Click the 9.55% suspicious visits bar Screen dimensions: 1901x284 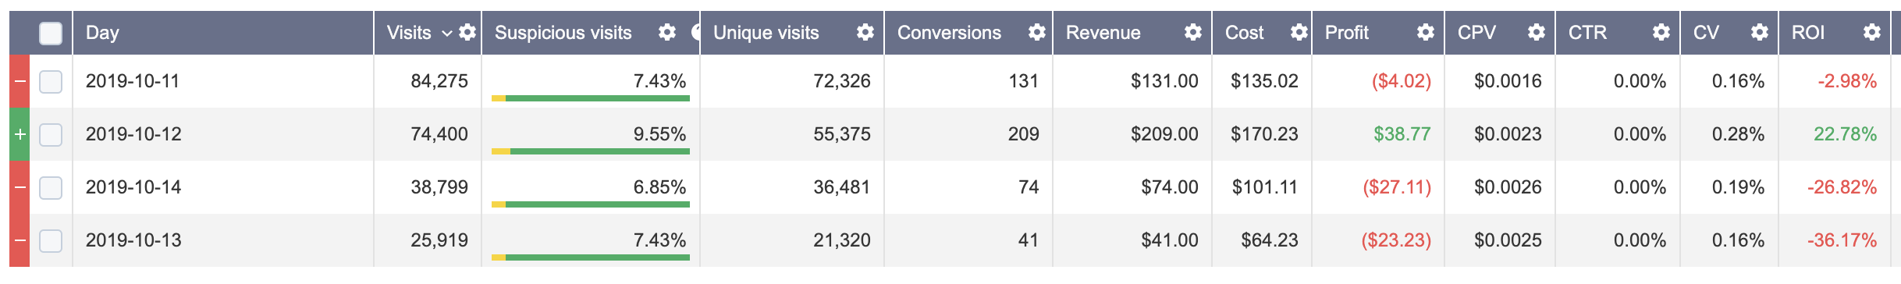591,151
